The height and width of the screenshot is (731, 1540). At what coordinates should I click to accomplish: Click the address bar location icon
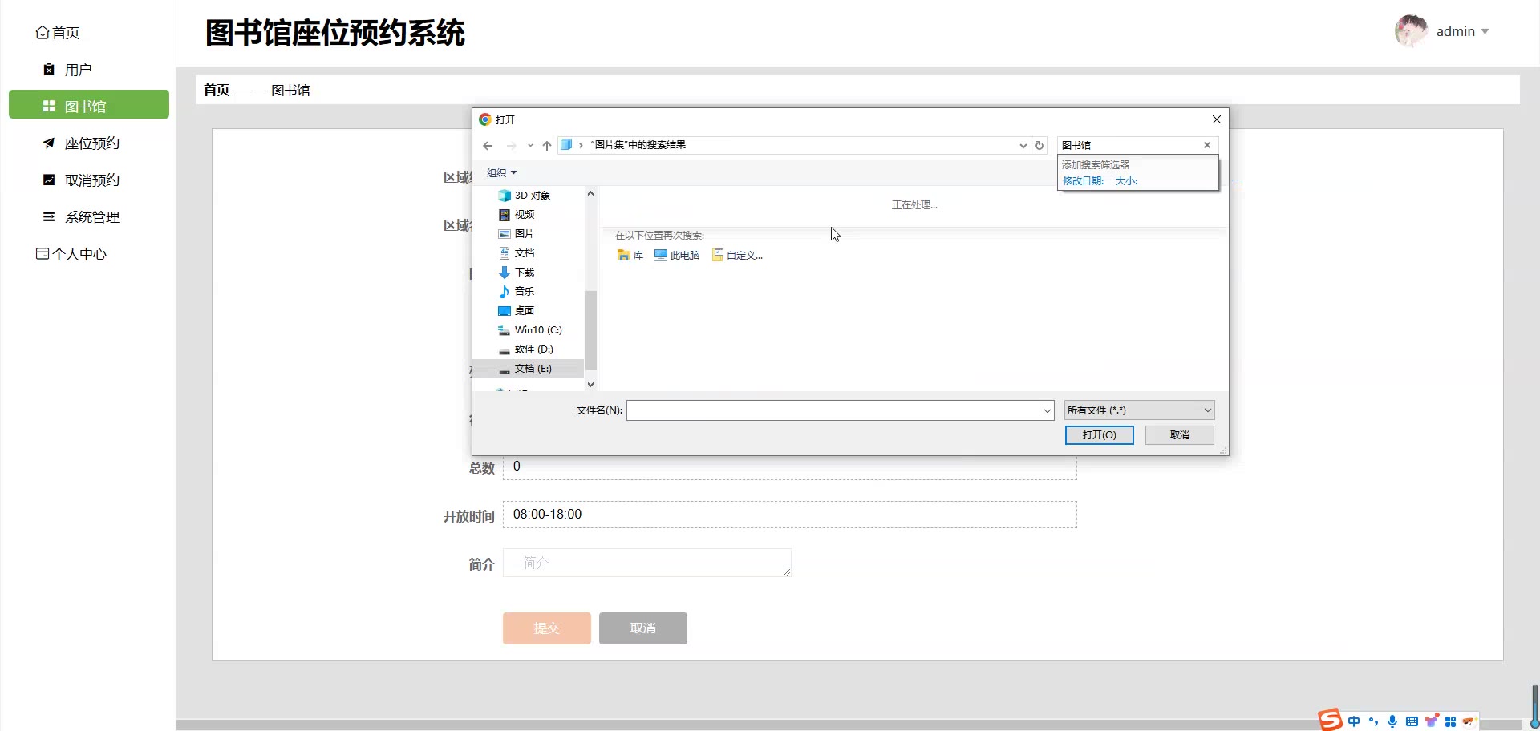[x=566, y=145]
